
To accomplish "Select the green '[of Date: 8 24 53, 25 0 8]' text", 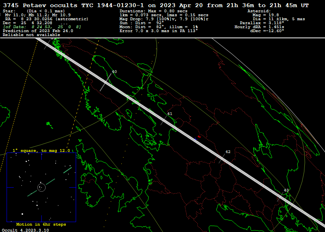I will (42, 27).
